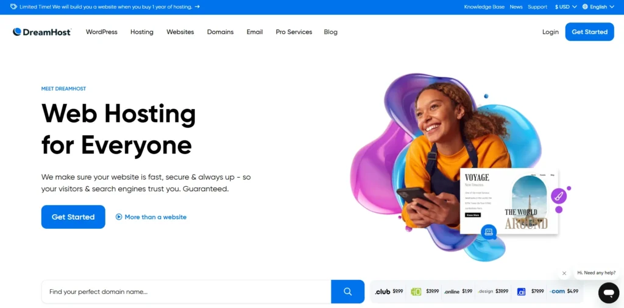
Task: Click the 'Hi. Need any help?' chat message
Action: 597,273
